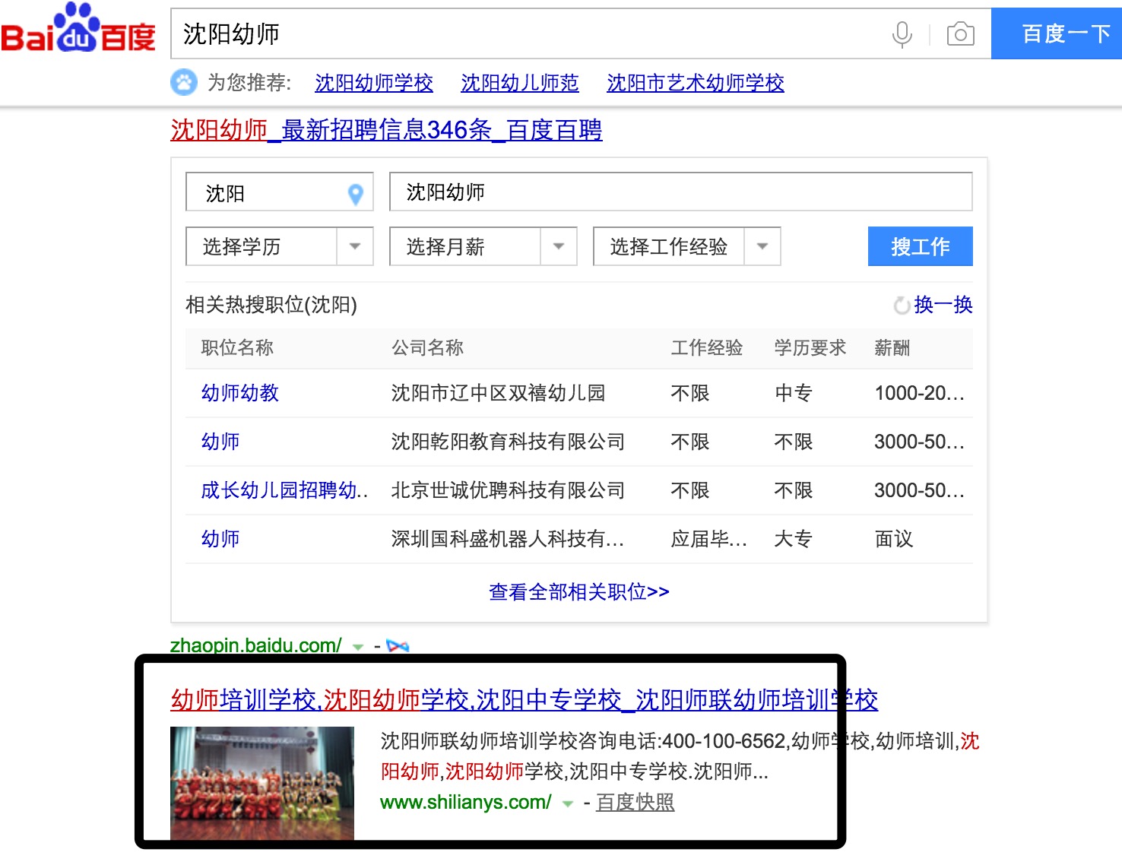Screen dimensions: 1122x865
Task: Open suggested search 沈阳幼师学校
Action: [x=374, y=82]
